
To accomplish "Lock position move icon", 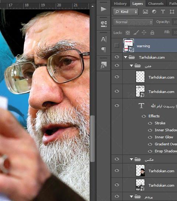I will (144, 32).
